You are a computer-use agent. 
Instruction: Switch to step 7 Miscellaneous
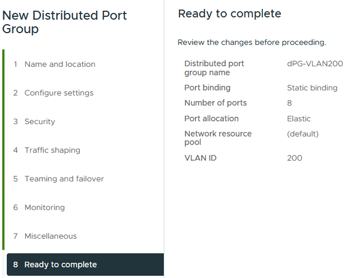(50, 236)
